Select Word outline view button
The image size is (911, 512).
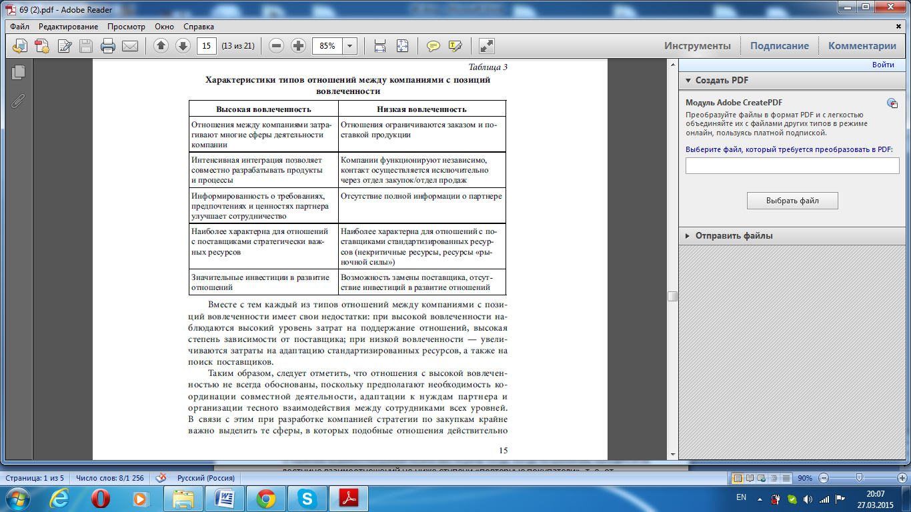pyautogui.click(x=773, y=478)
